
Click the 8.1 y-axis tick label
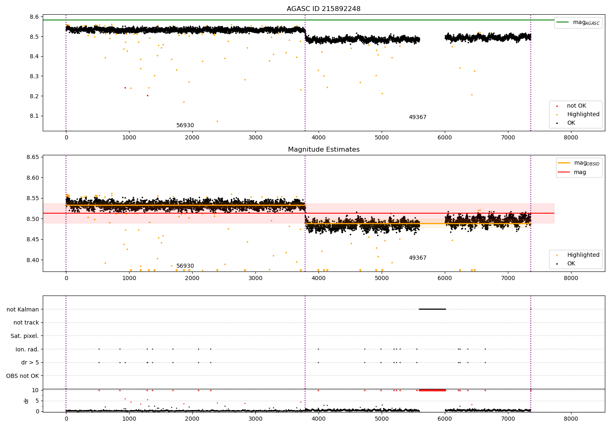(x=34, y=116)
